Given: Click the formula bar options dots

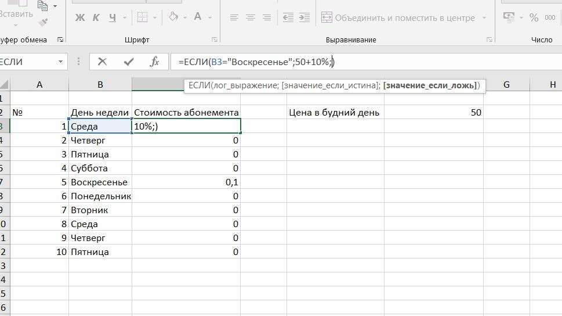Looking at the screenshot, I should tap(78, 62).
